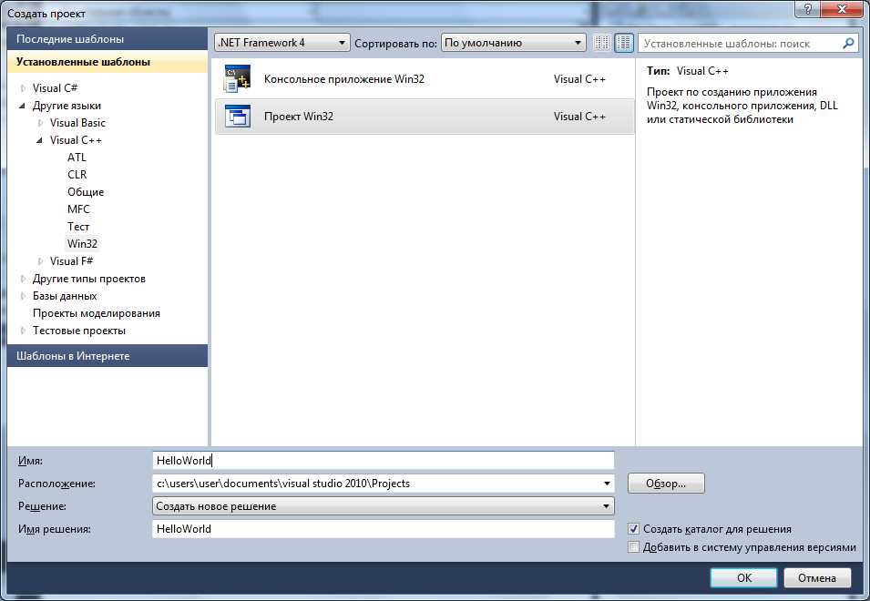This screenshot has width=870, height=601.
Task: Click the 'Имя решения' input field
Action: click(x=384, y=529)
